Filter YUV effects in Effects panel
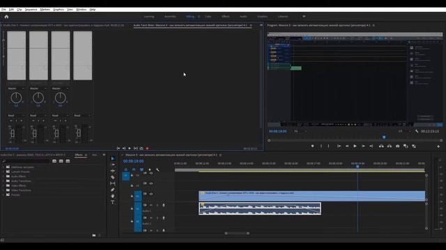Image resolution: width=446 pixels, height=250 pixels. [x=68, y=161]
